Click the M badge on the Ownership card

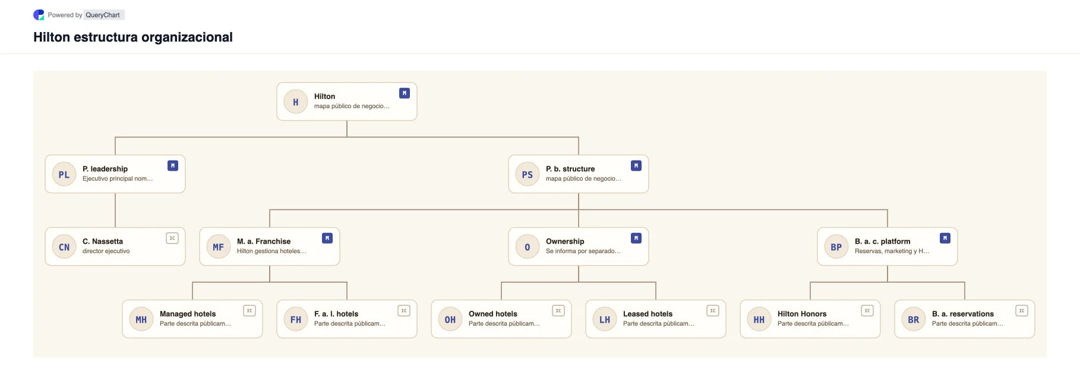pos(636,238)
